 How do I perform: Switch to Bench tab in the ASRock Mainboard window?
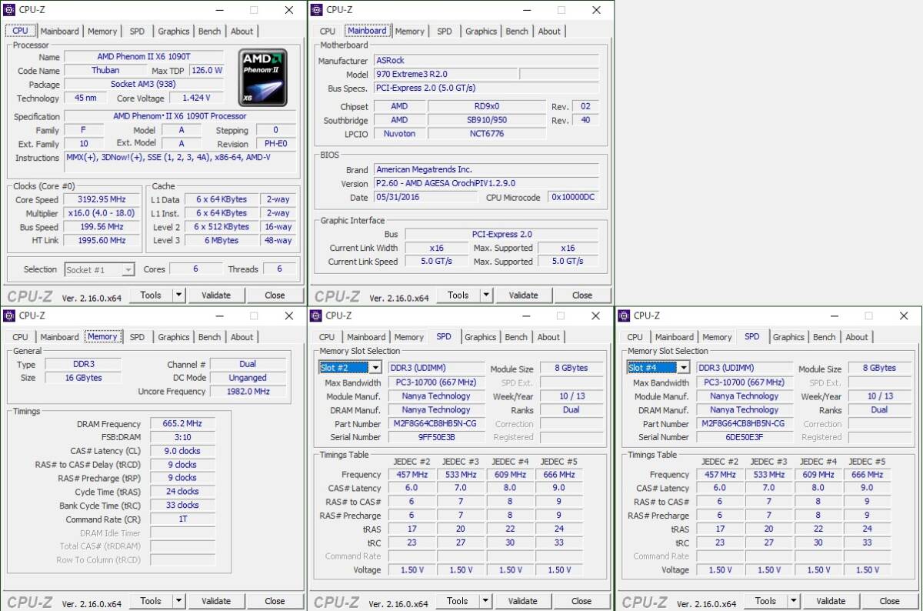(x=517, y=32)
